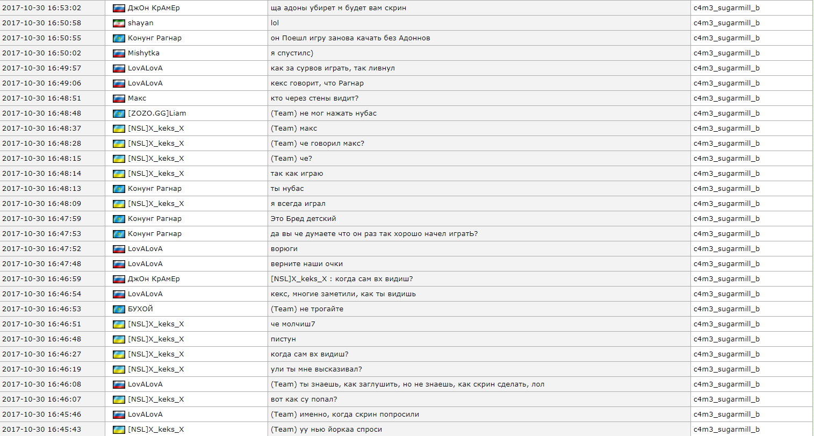
Task: Click the "lol" chat message
Action: coord(275,23)
